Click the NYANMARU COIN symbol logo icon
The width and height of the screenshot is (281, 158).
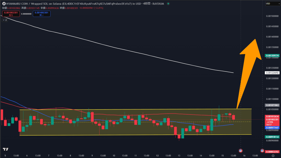4,4
